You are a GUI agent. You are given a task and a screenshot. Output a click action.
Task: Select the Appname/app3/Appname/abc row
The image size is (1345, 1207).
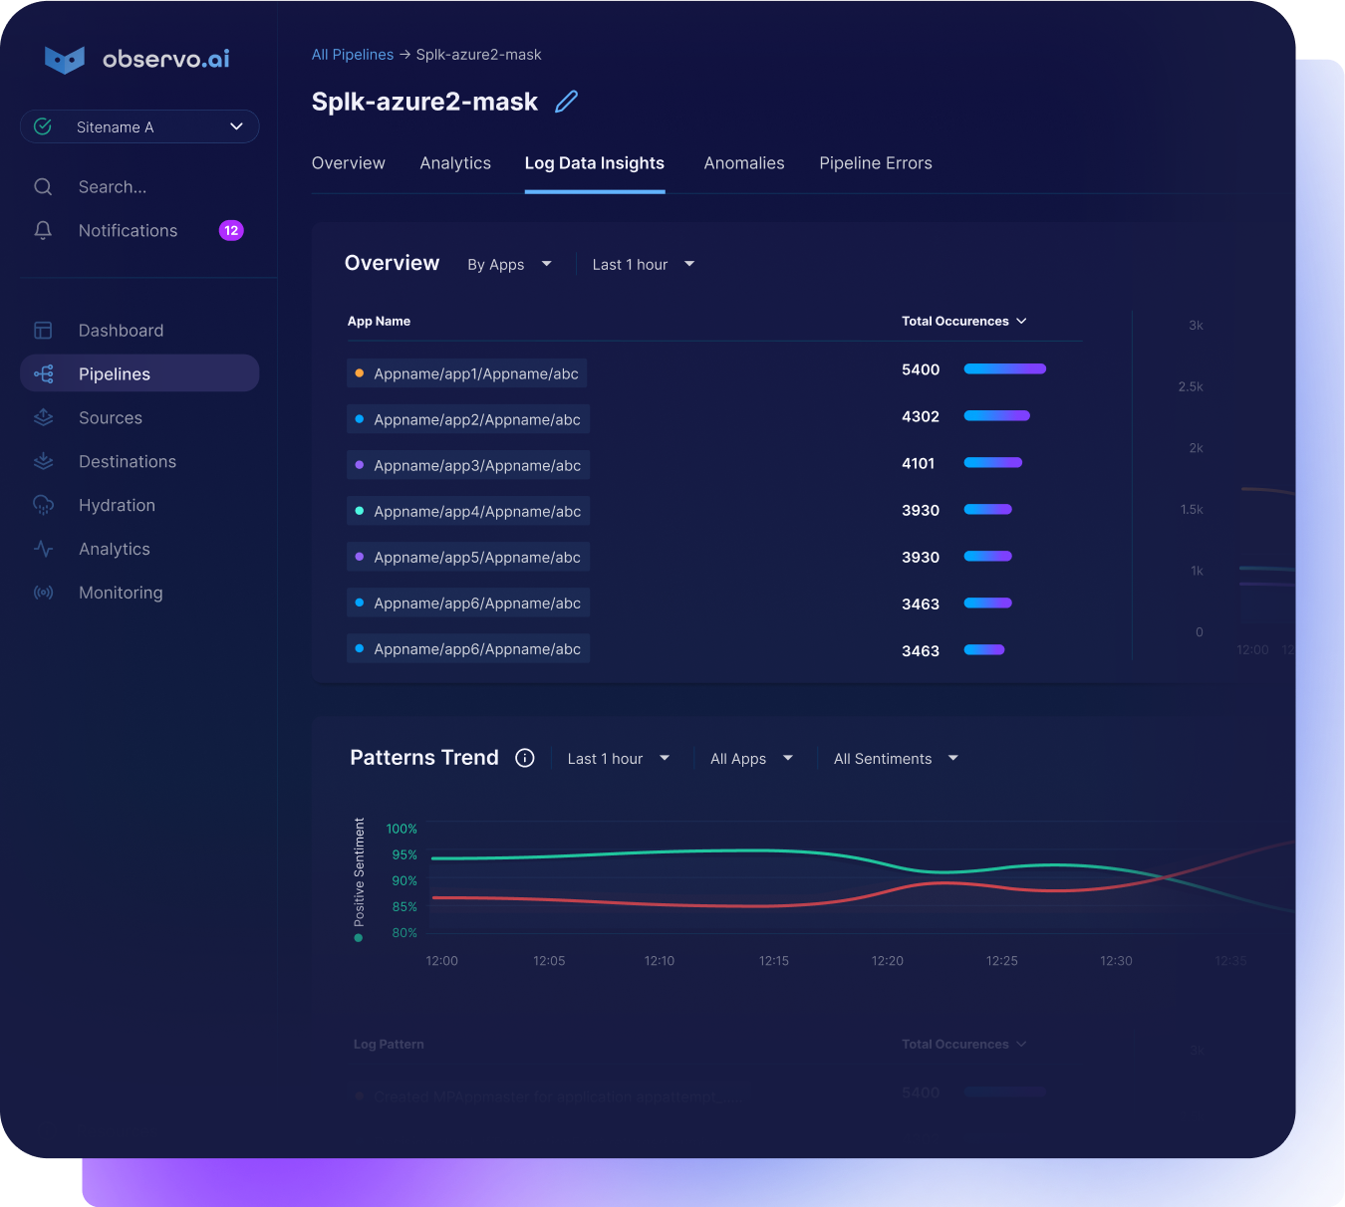[468, 465]
